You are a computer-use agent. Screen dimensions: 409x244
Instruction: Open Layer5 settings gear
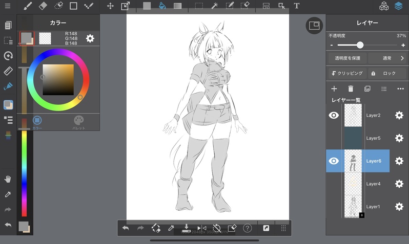[399, 138]
